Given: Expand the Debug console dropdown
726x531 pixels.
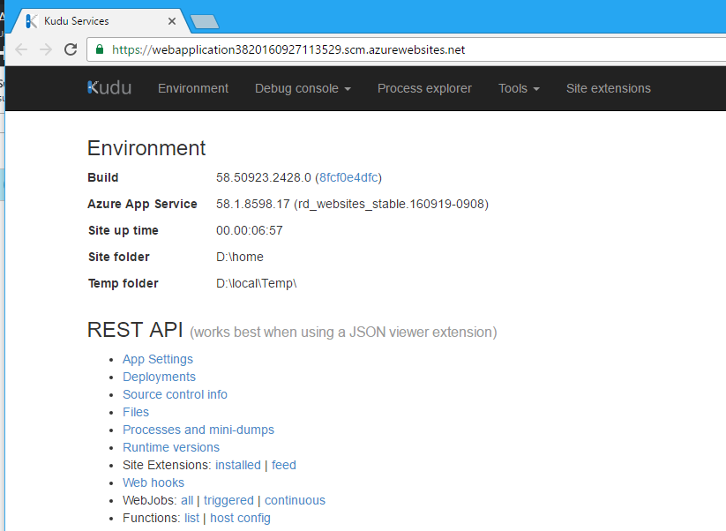Looking at the screenshot, I should 303,88.
